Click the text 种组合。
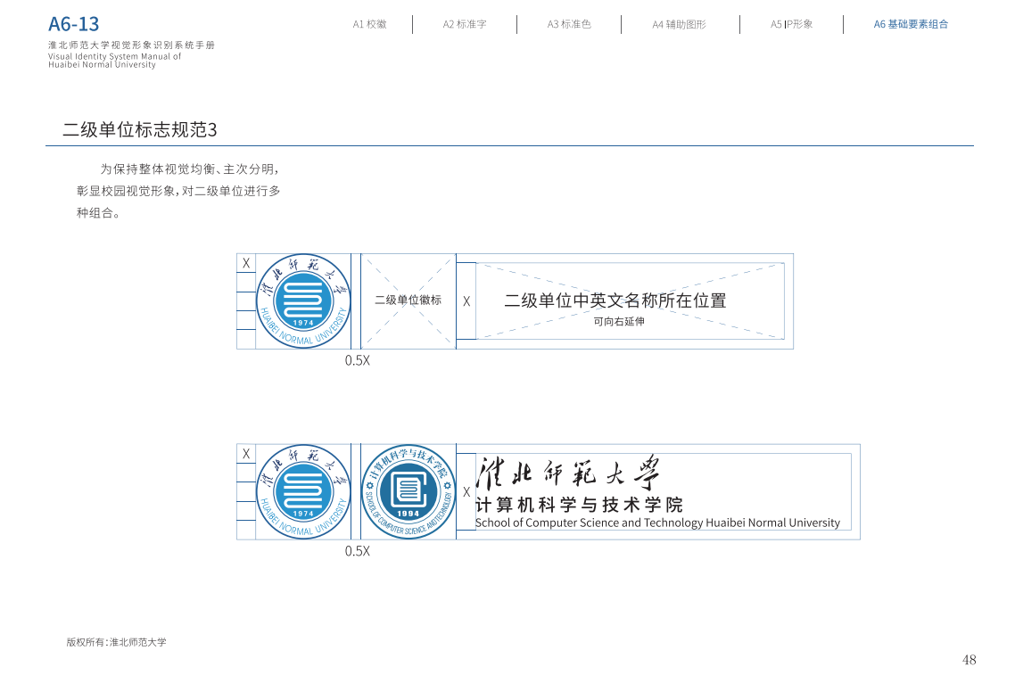The height and width of the screenshot is (675, 1015). (98, 213)
